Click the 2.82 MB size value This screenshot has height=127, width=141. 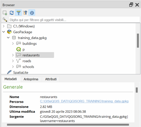(x=46, y=107)
